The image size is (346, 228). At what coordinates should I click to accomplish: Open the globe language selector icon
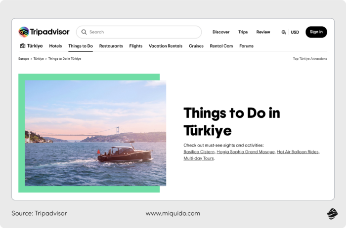(284, 32)
